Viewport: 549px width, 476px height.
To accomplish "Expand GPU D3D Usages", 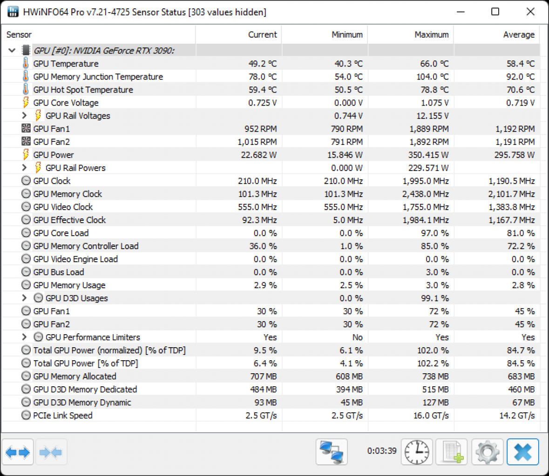I will 24,298.
